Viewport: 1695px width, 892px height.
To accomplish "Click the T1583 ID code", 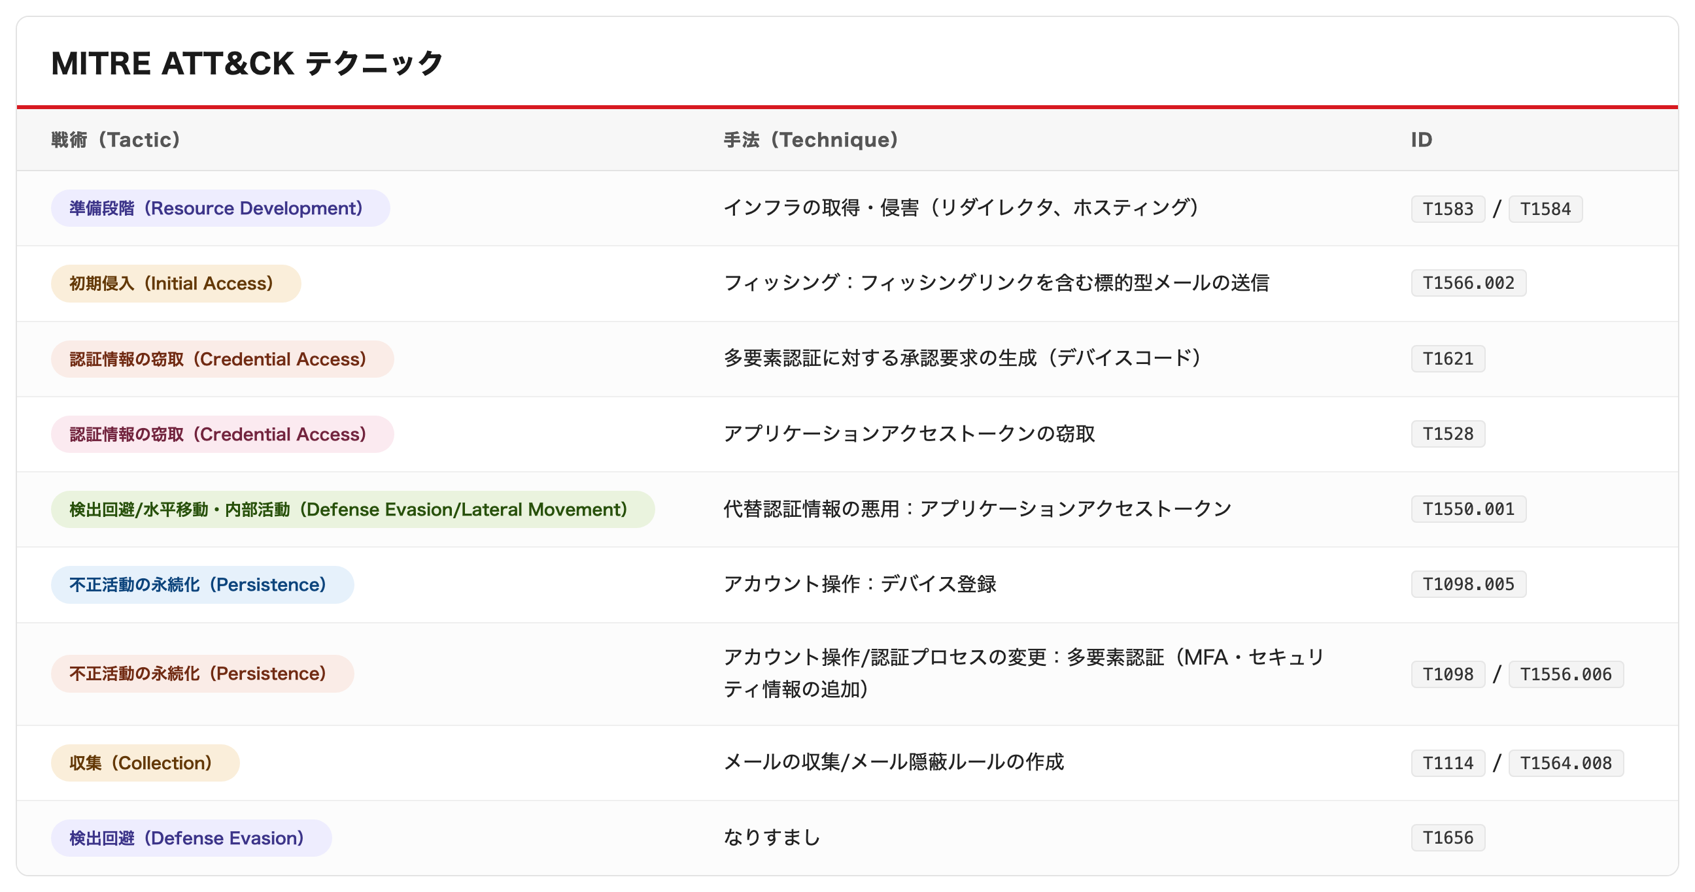I will pyautogui.click(x=1448, y=209).
